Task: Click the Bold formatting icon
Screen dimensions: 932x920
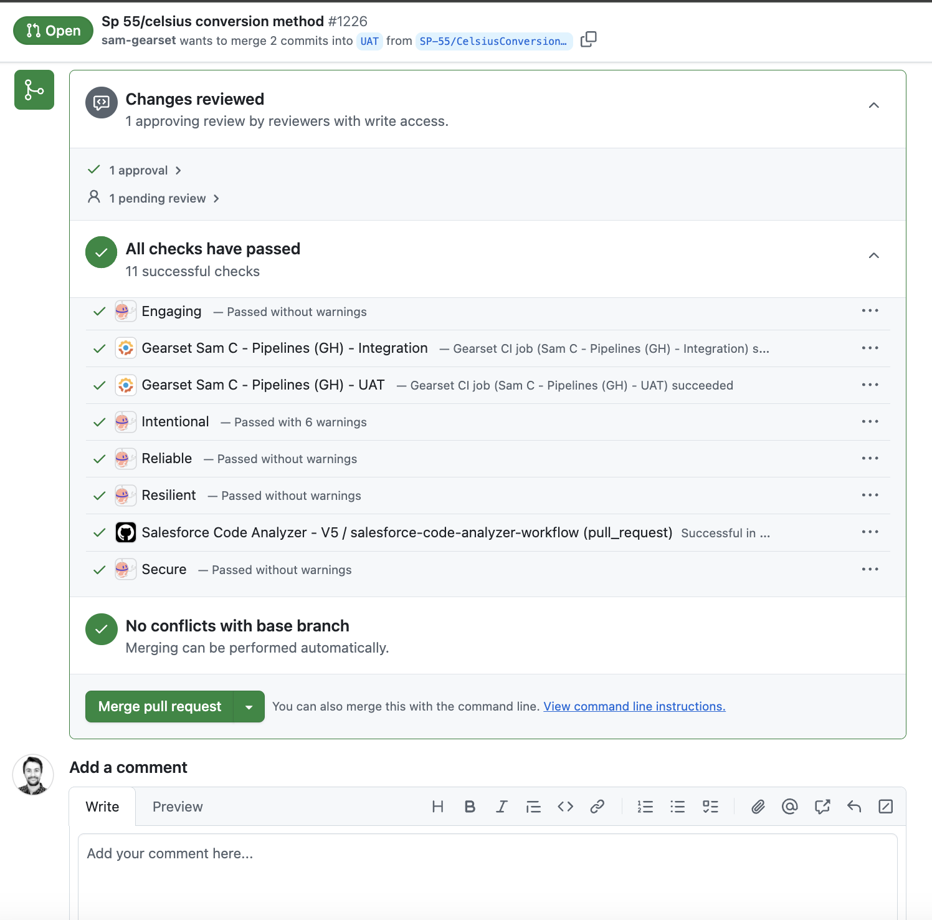Action: point(470,807)
